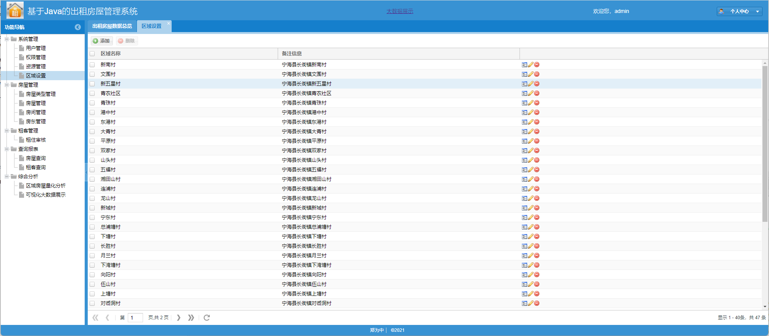
Task: Edit pencil icon for 下塘村 row
Action: (x=531, y=237)
